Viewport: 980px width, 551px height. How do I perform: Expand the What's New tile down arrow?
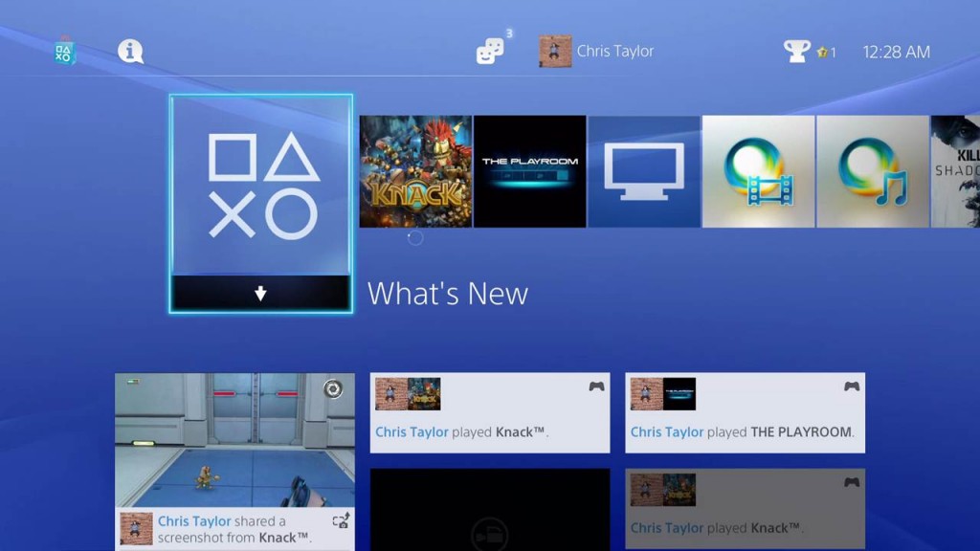(x=258, y=295)
